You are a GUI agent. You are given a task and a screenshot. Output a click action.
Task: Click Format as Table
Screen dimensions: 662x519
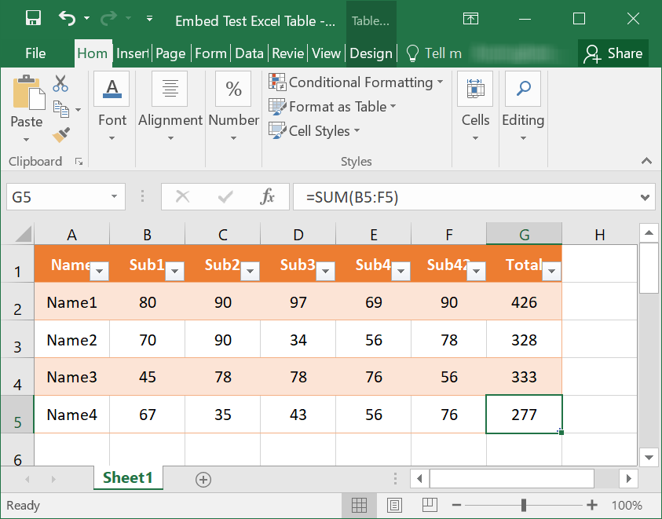point(322,106)
